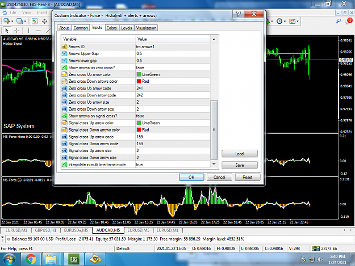Click Zero cross Down arrows color Red swatch
This screenshot has height=266, width=355.
(139, 81)
